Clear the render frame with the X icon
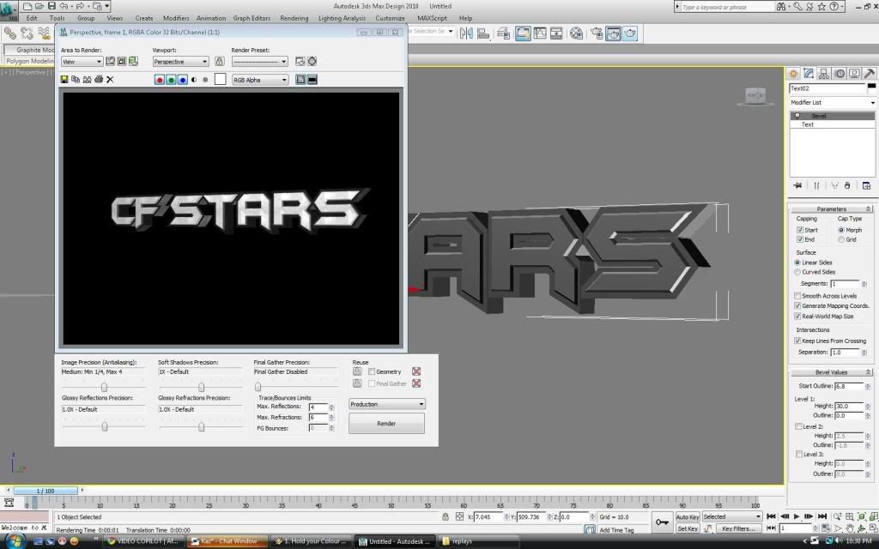The height and width of the screenshot is (549, 879). click(110, 80)
